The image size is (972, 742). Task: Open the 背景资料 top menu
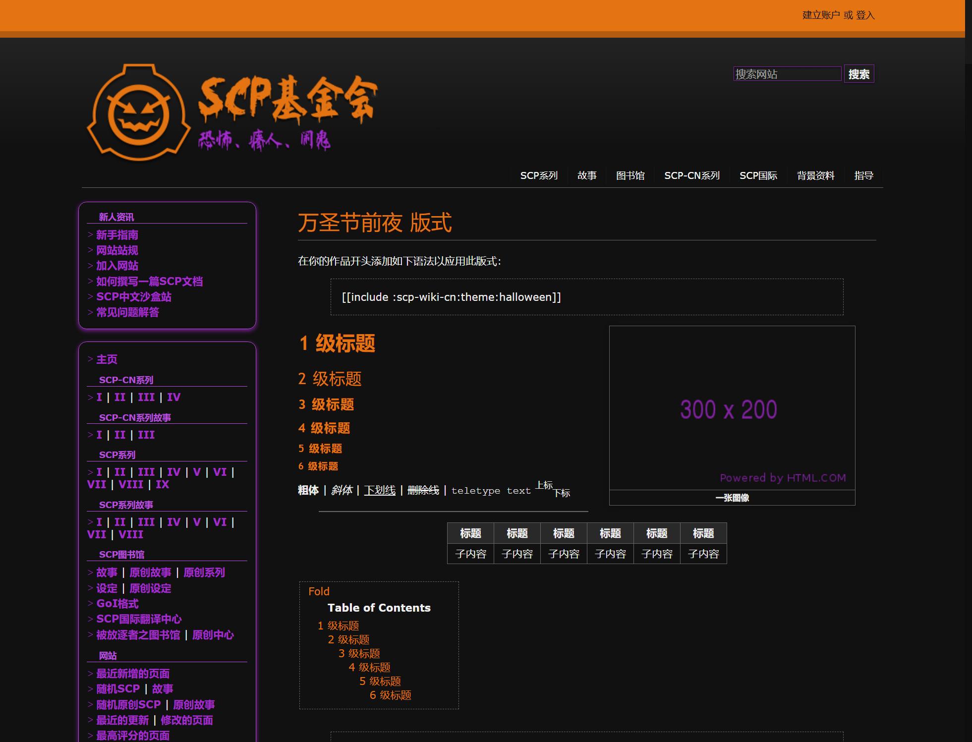coord(815,175)
